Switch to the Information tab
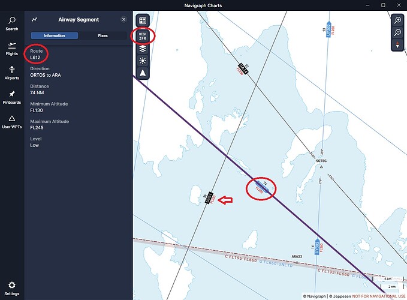 pos(55,35)
